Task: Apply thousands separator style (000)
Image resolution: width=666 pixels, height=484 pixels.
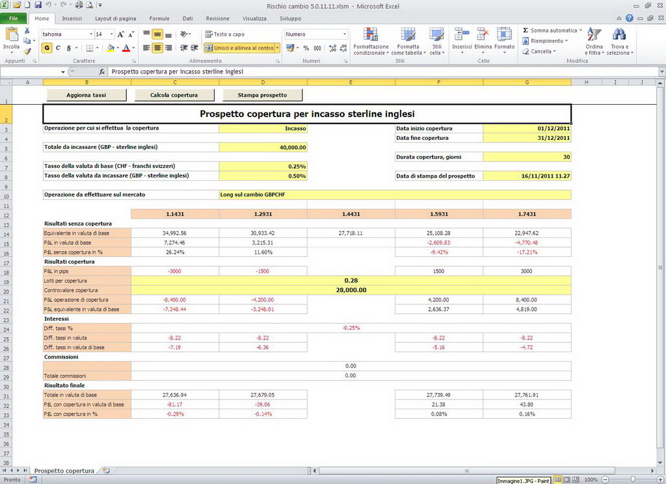Action: click(x=317, y=48)
